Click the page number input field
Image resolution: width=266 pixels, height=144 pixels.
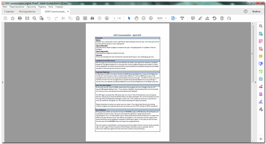tap(114, 18)
